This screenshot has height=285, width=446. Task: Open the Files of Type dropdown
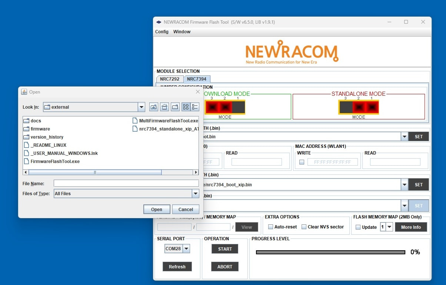[x=195, y=193]
